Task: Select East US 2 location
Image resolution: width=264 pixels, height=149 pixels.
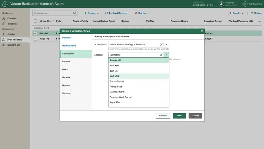Action: pos(138,76)
